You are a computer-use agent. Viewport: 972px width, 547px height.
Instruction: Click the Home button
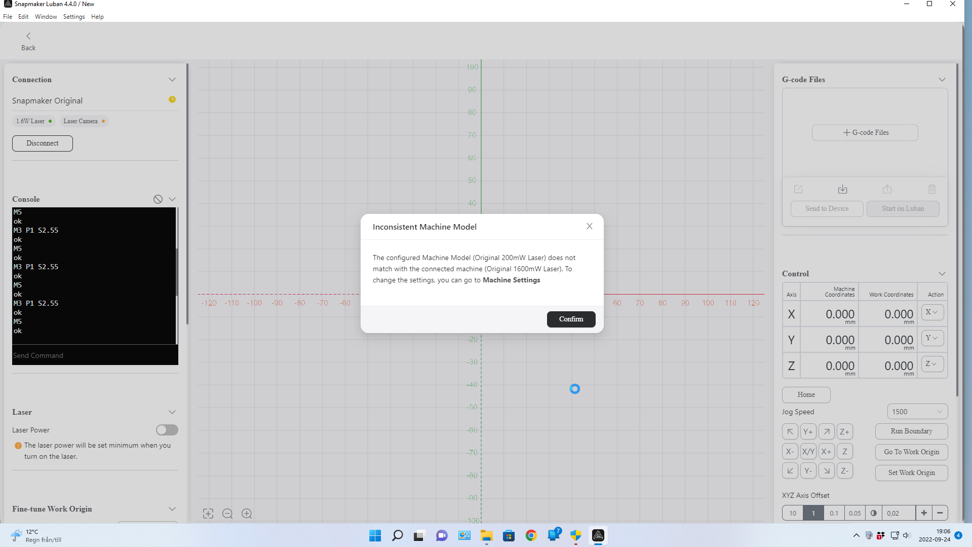[806, 395]
